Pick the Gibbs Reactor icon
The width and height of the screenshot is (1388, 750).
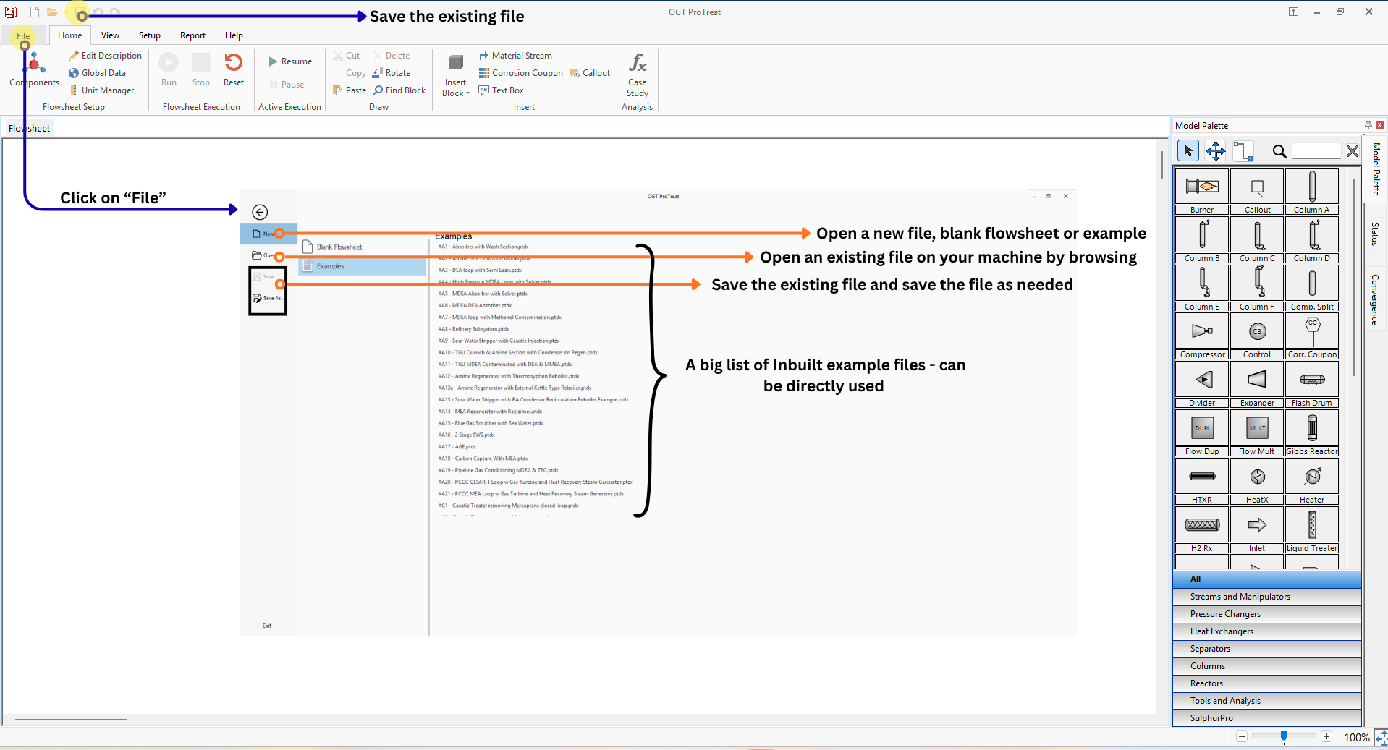[1311, 428]
